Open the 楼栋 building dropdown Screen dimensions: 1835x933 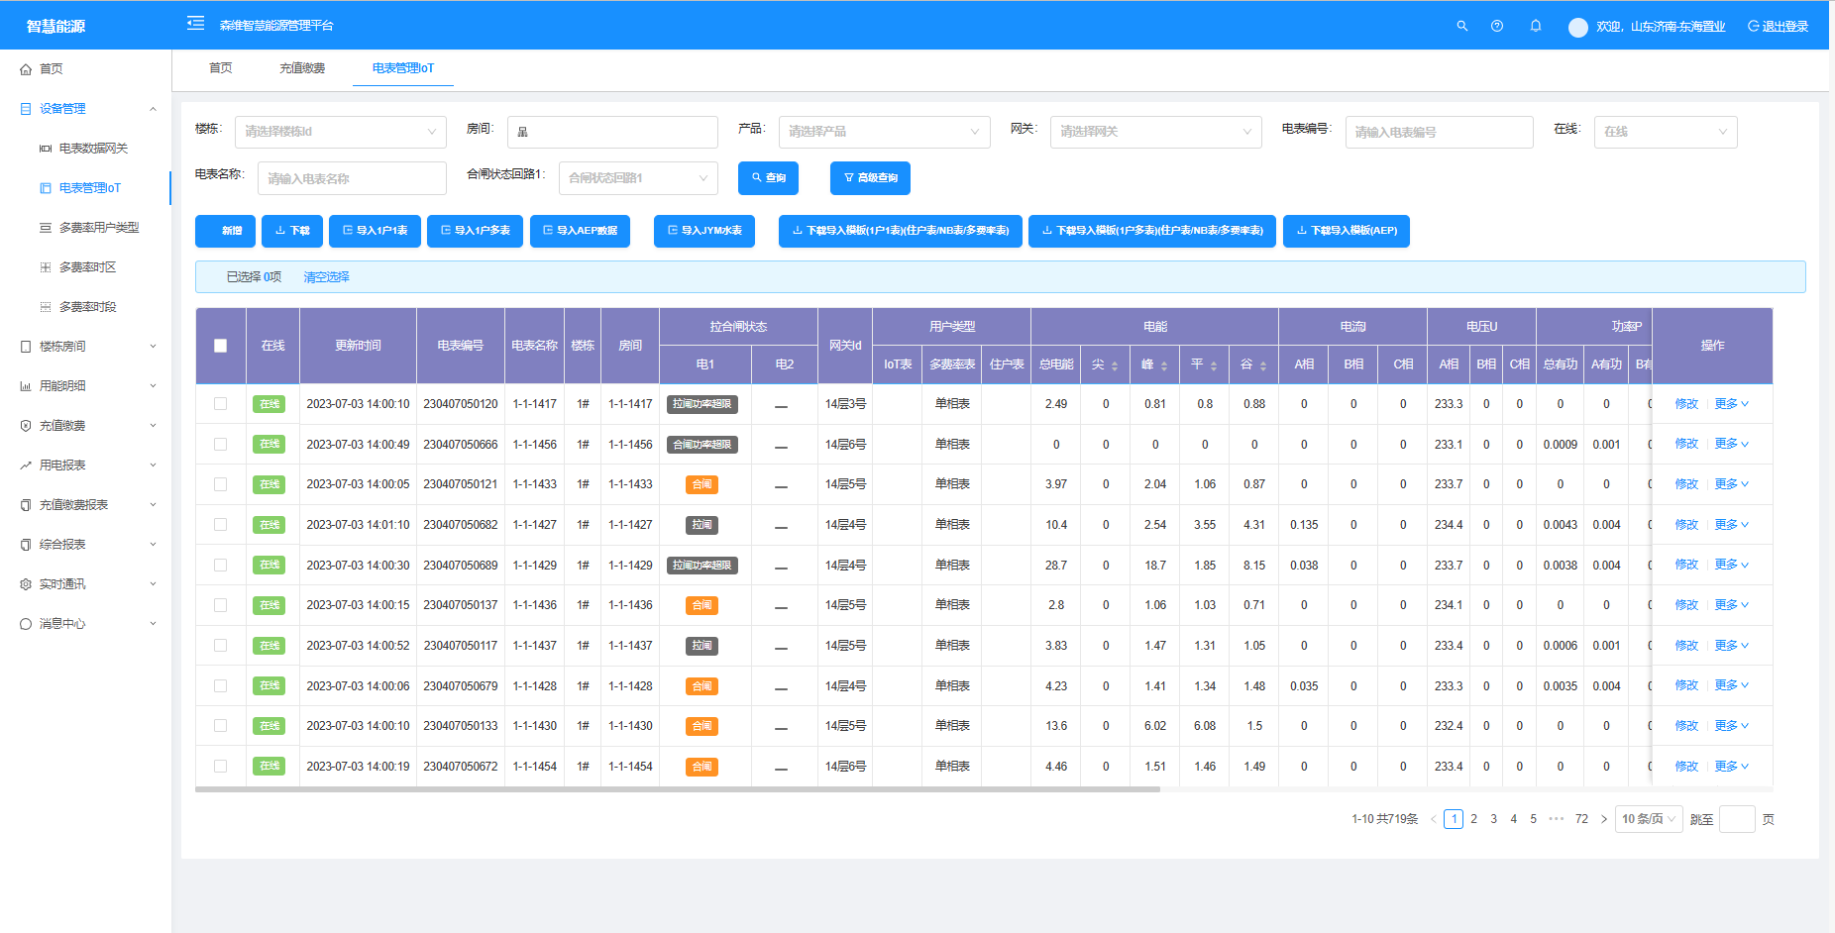click(x=340, y=132)
